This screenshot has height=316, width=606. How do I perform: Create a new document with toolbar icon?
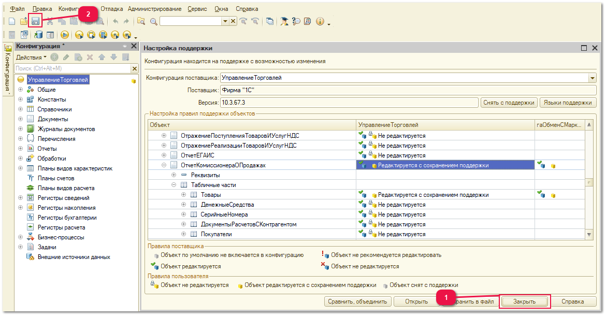pyautogui.click(x=12, y=21)
